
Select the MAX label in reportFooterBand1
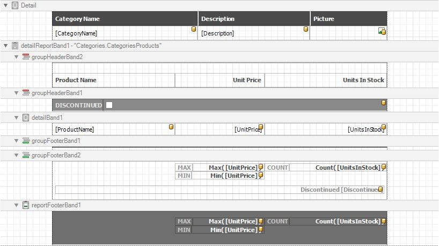184,221
